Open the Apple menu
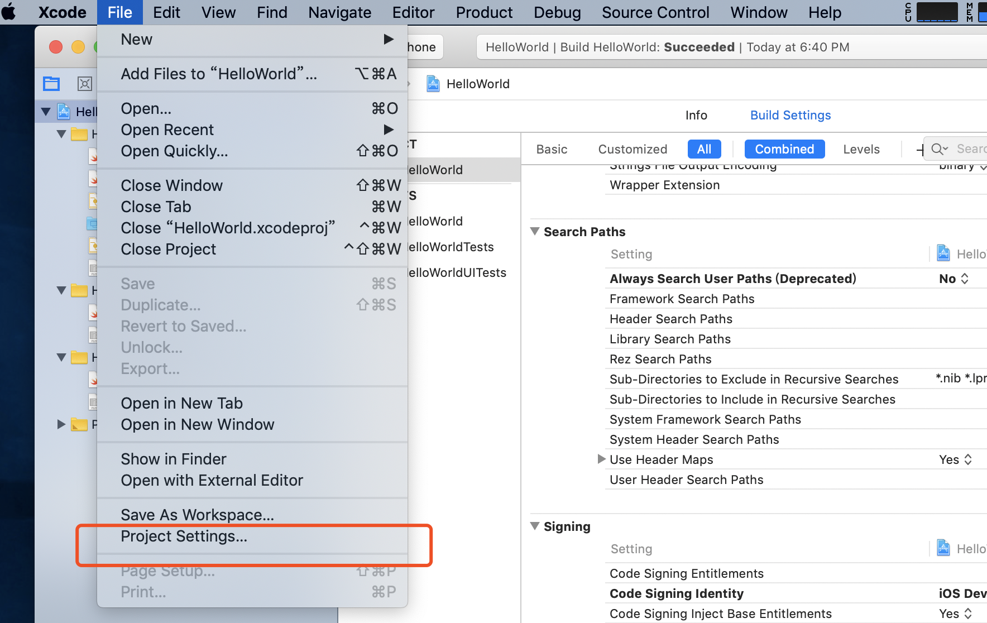The height and width of the screenshot is (623, 987). click(x=9, y=12)
